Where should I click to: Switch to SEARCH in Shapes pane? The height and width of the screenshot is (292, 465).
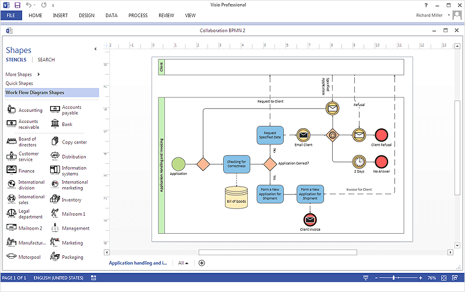point(47,59)
